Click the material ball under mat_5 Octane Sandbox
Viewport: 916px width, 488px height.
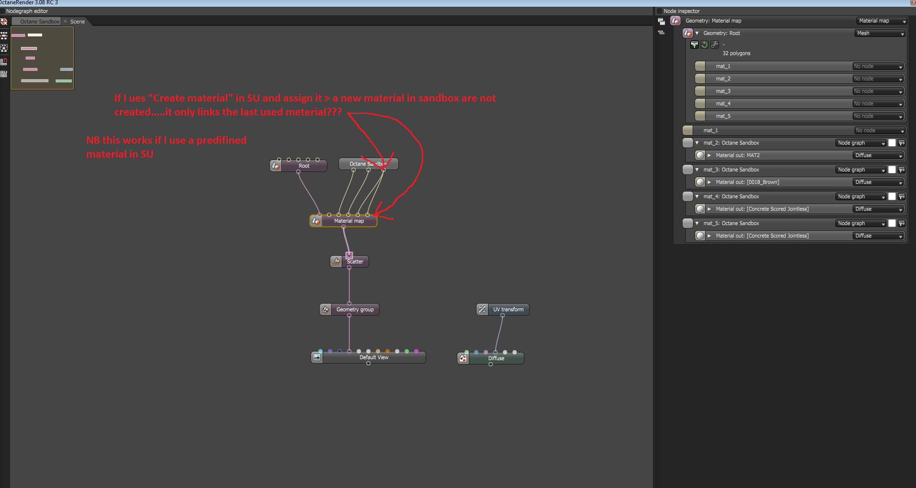coord(700,236)
